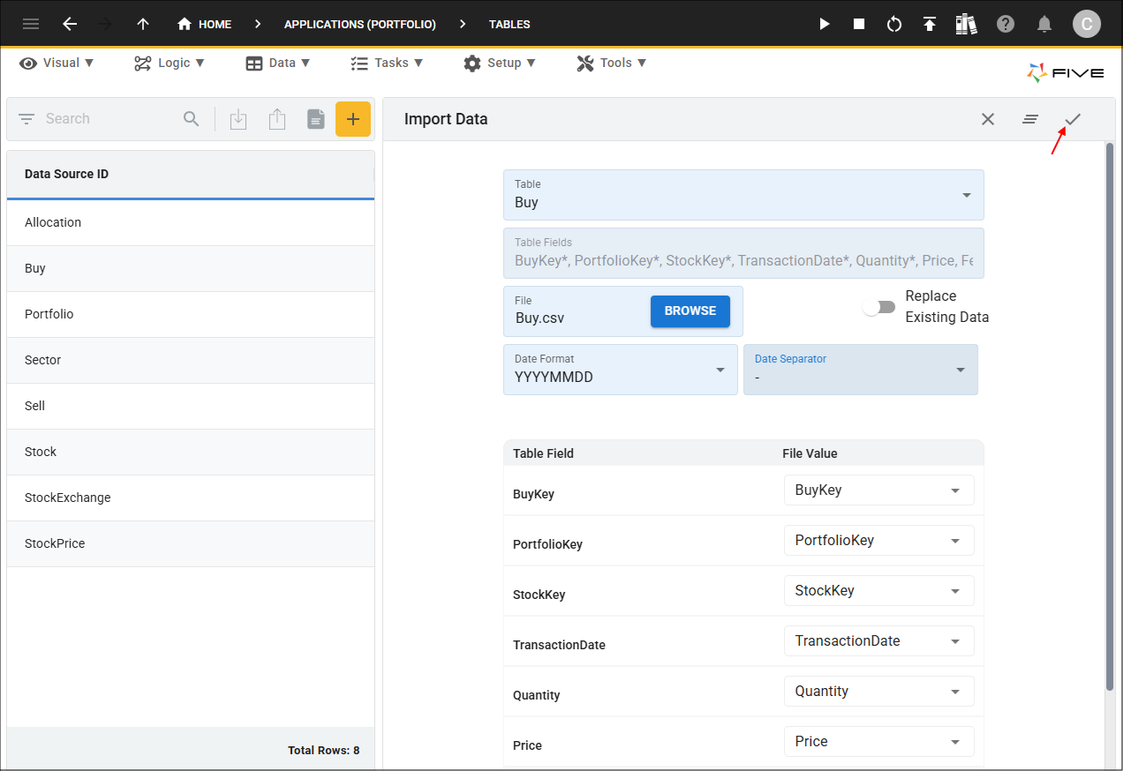Select the Buy table row
The width and height of the screenshot is (1123, 771).
click(x=191, y=268)
